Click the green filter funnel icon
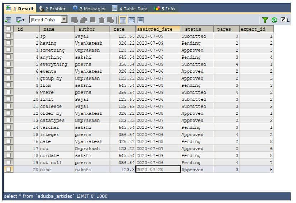The height and width of the screenshot is (203, 296). (x=265, y=20)
